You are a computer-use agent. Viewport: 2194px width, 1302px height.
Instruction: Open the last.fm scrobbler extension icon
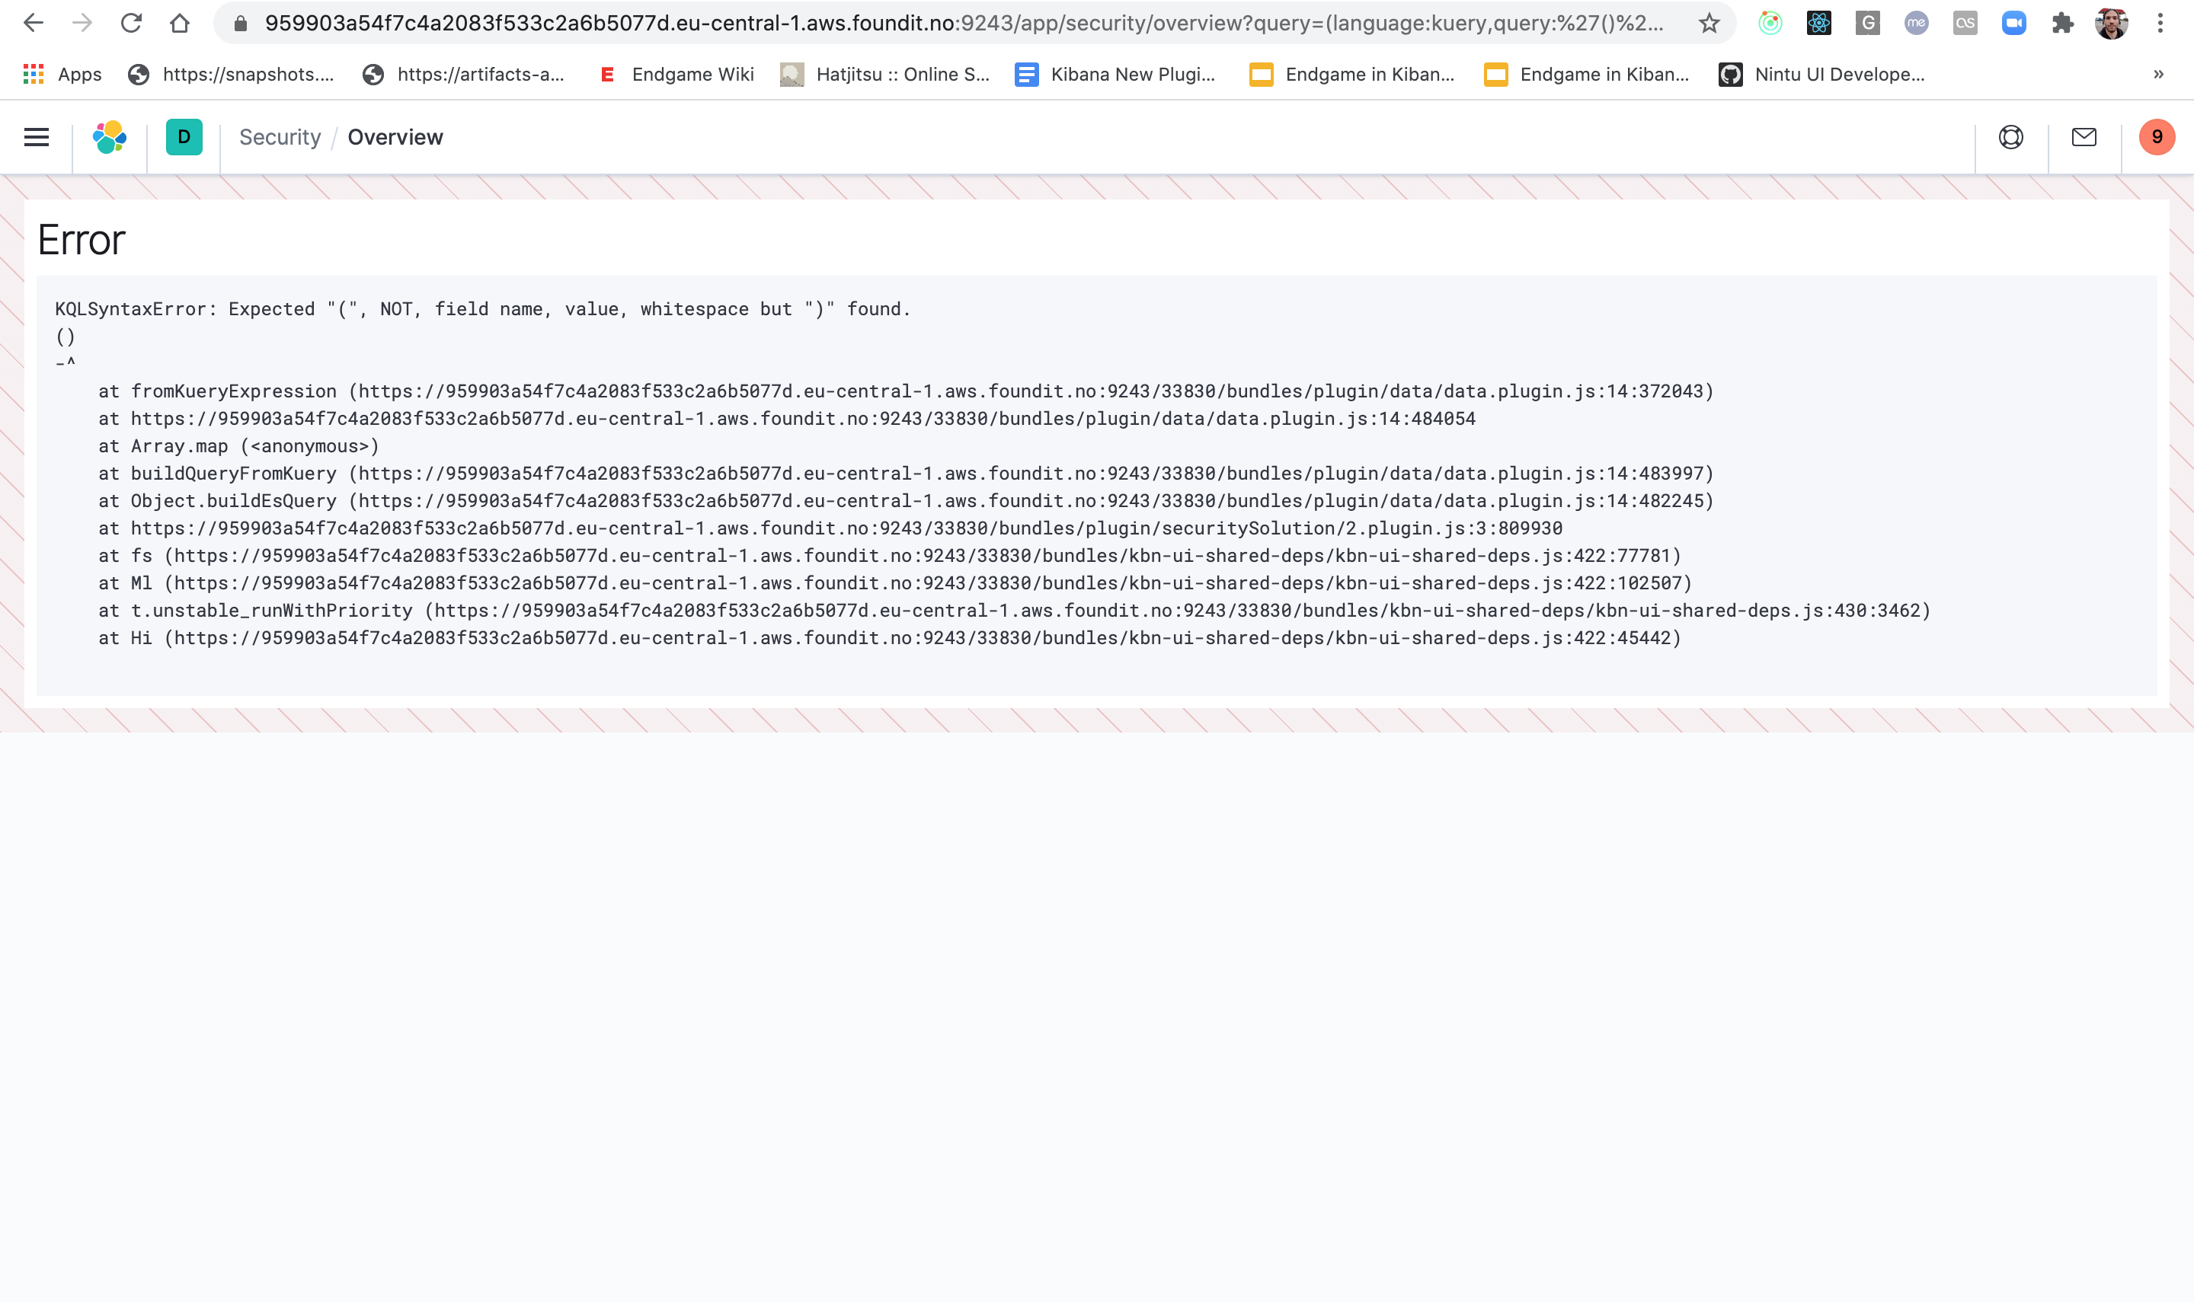click(1965, 24)
